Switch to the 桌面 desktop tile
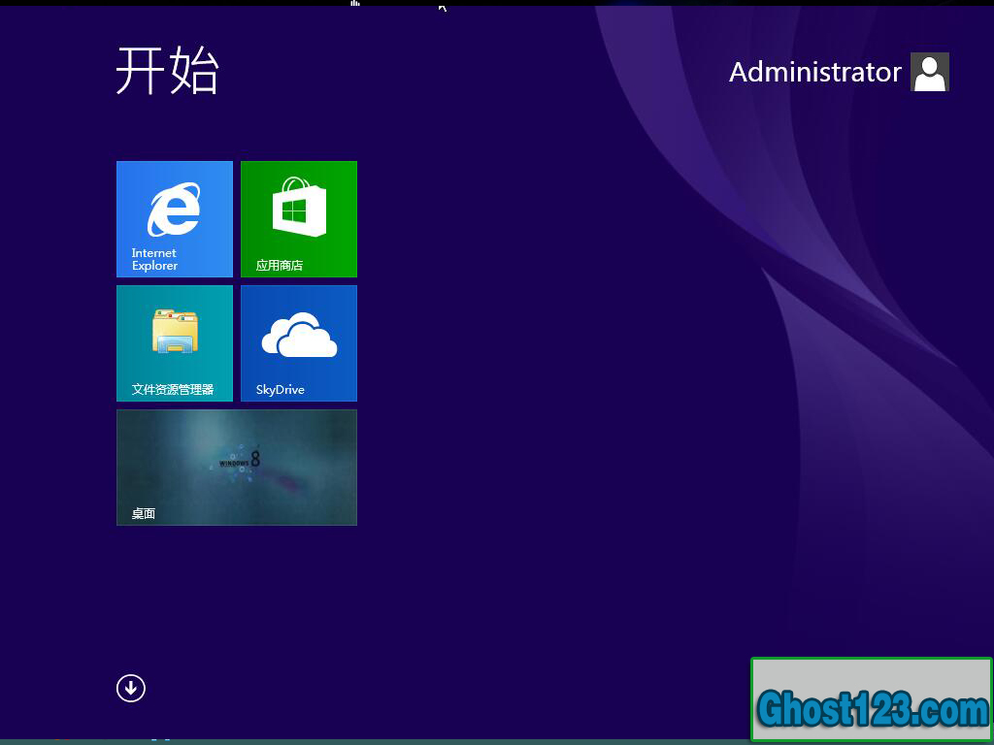Screen dimensions: 994x745 point(237,468)
